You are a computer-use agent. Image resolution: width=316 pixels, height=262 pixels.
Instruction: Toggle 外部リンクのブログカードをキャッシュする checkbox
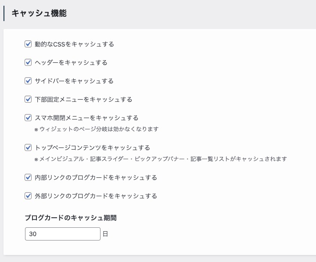tap(28, 196)
